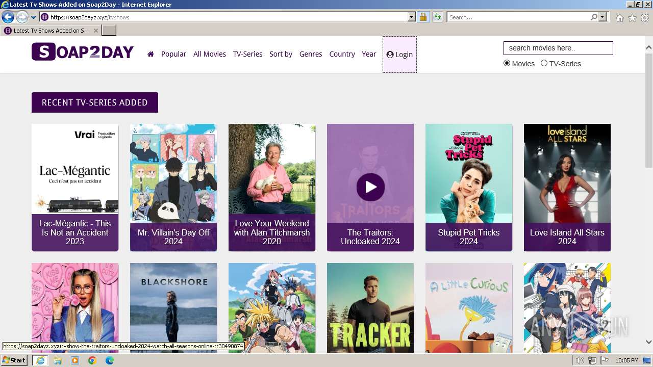Click the search movies here field
Viewport: 653px width, 367px height.
coord(558,48)
